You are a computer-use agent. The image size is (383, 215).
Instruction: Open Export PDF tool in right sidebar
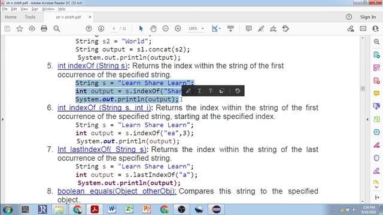point(376,55)
